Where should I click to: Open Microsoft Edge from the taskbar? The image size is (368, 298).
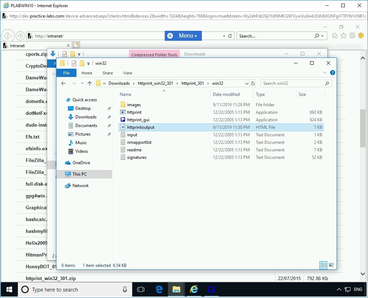[158, 289]
